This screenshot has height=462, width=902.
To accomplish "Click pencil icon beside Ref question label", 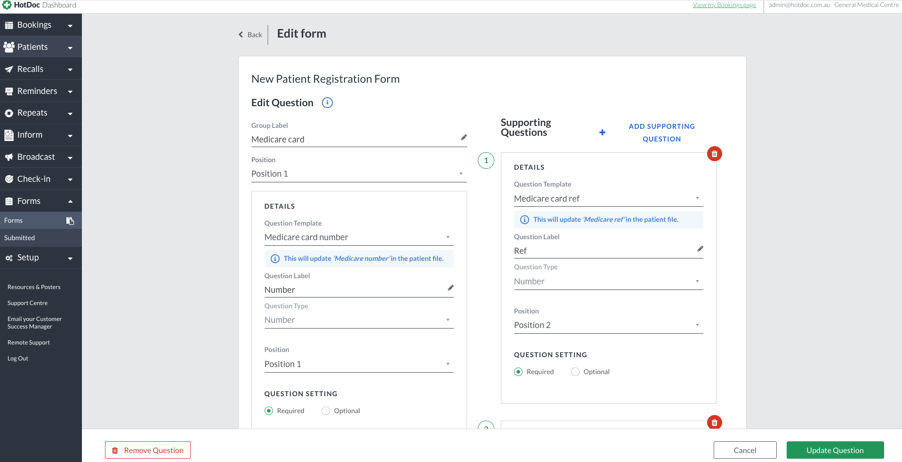I will [x=700, y=249].
